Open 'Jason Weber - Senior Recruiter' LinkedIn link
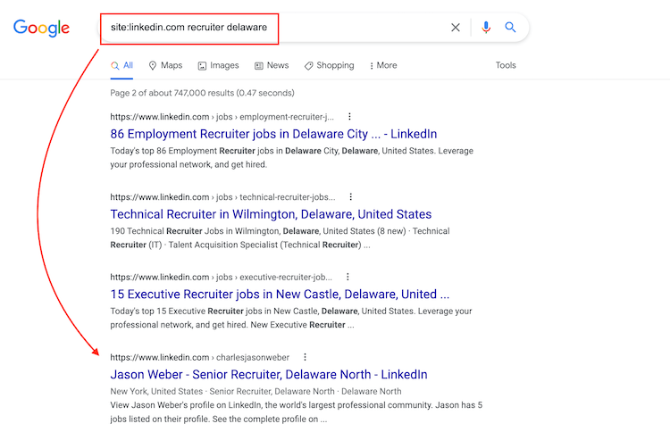 [x=269, y=374]
